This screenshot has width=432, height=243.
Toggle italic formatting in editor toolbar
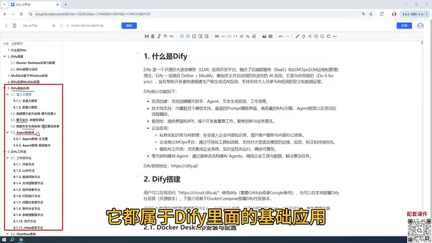tap(159, 36)
